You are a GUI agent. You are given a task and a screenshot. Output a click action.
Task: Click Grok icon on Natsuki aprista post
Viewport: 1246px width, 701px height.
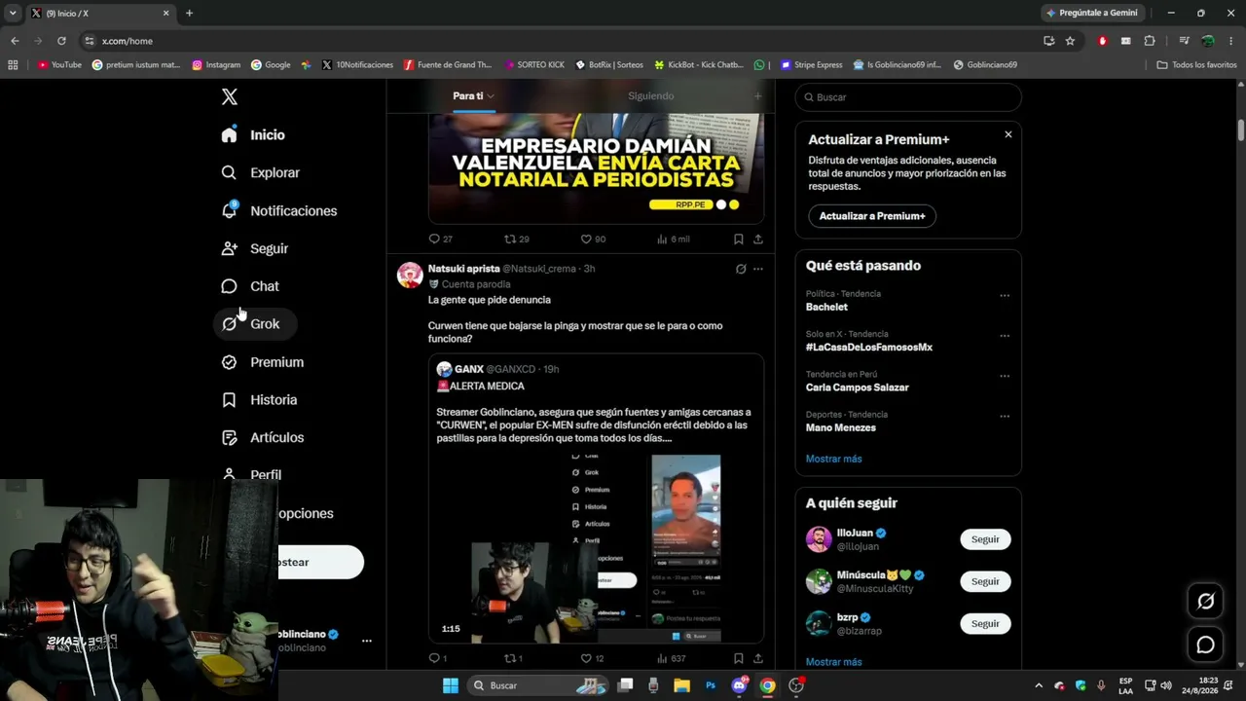[x=741, y=269]
